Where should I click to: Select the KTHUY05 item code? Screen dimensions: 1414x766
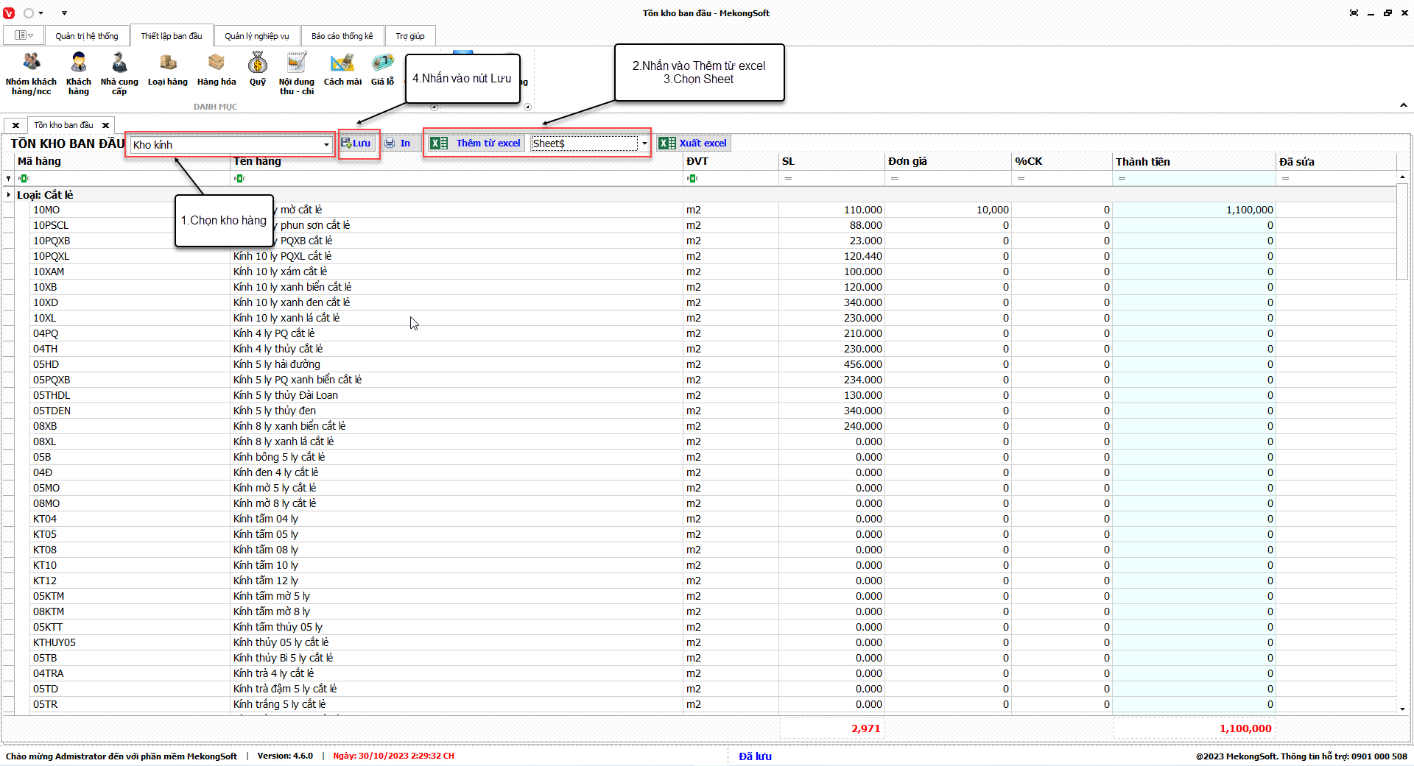coord(54,642)
